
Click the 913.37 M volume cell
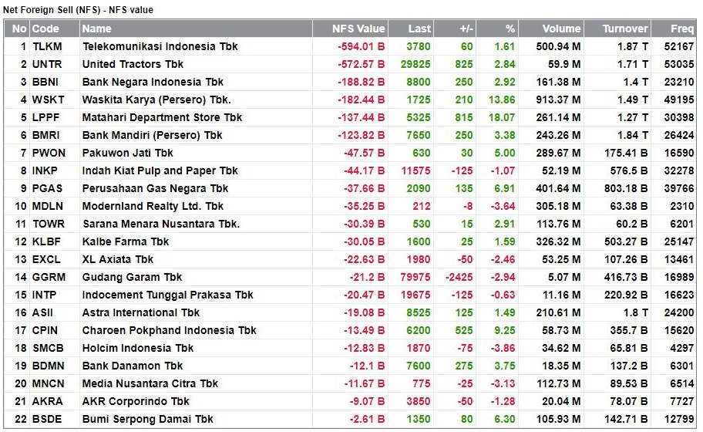(558, 100)
